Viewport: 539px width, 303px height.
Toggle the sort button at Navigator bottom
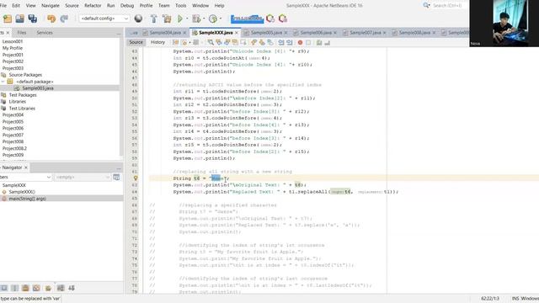pyautogui.click(x=71, y=288)
